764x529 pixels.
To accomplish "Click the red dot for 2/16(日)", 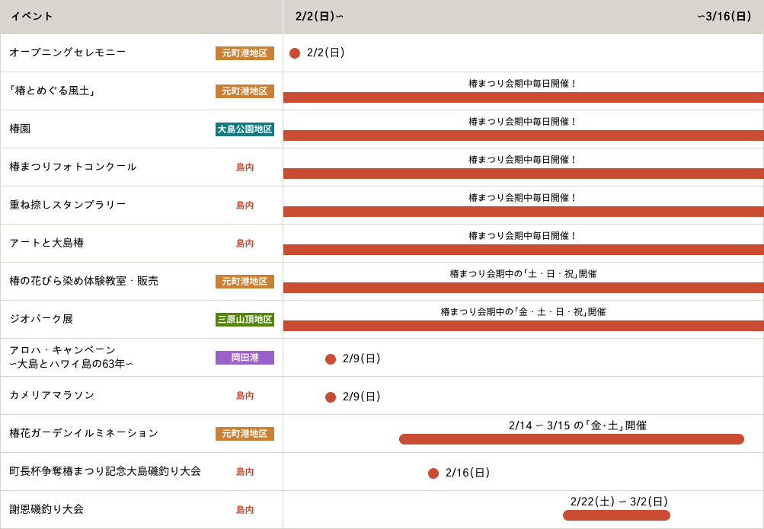I will coord(433,473).
